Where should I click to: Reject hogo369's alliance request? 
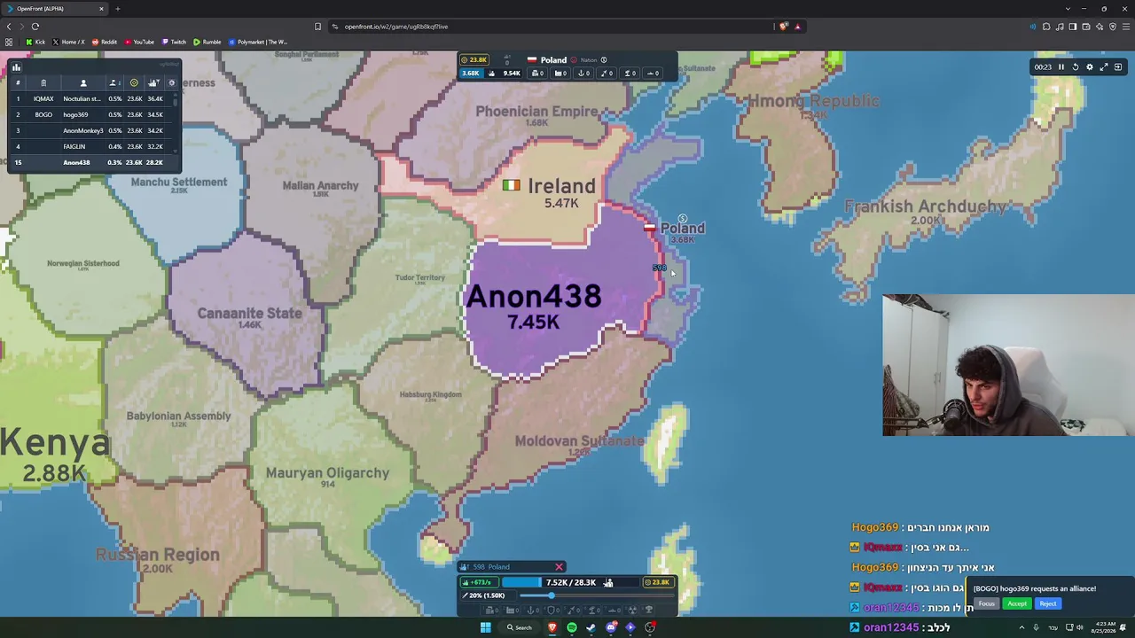pos(1047,603)
